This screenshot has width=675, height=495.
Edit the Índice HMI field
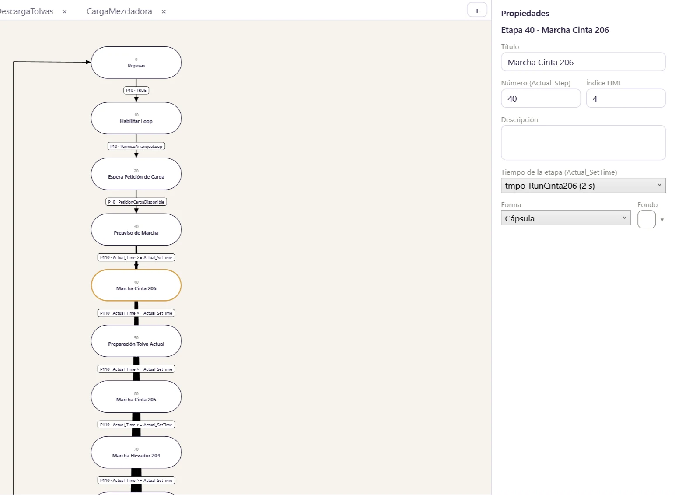tap(626, 98)
